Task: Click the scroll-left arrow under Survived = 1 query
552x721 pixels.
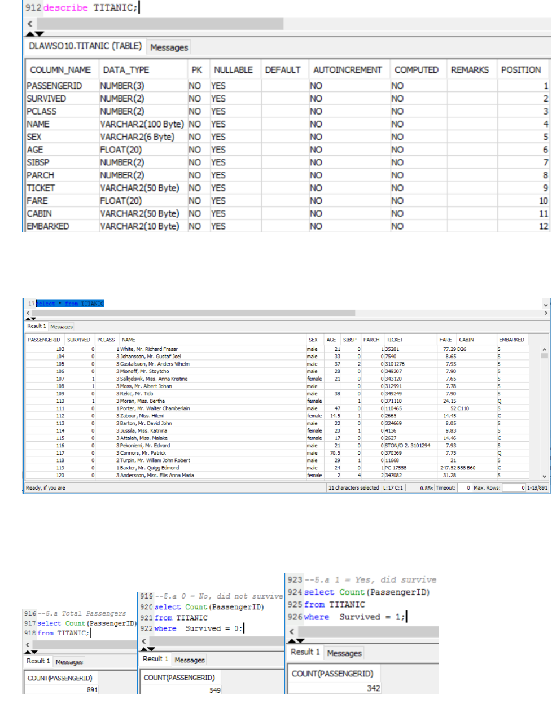Action: pos(291,631)
